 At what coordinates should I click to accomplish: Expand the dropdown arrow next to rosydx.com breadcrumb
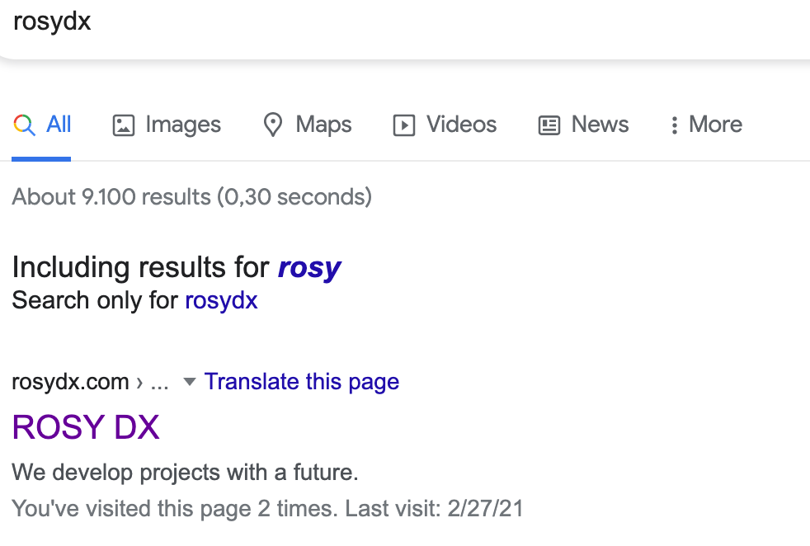(x=189, y=382)
